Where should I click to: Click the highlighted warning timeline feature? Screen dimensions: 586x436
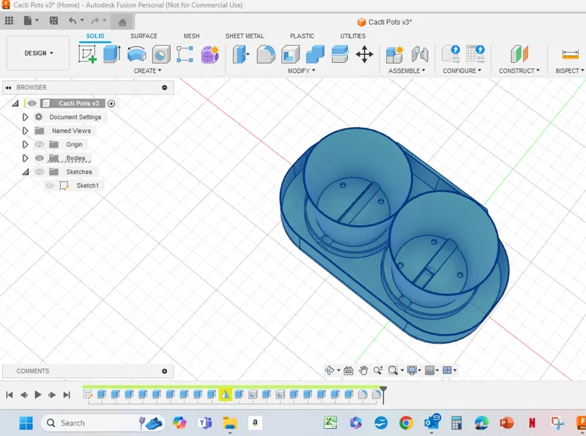pos(225,394)
